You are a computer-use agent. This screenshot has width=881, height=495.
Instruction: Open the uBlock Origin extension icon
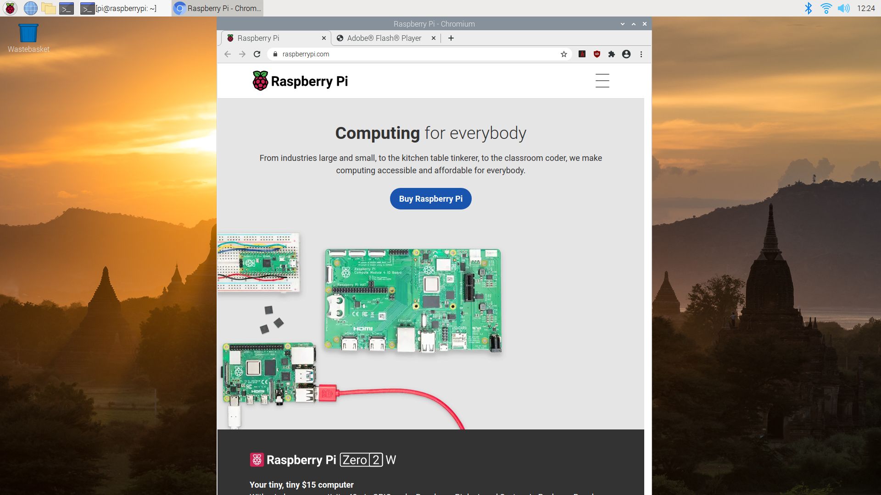click(x=597, y=54)
